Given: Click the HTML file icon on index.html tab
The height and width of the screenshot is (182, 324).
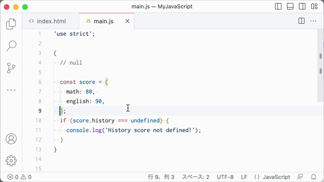Looking at the screenshot, I should click(31, 21).
